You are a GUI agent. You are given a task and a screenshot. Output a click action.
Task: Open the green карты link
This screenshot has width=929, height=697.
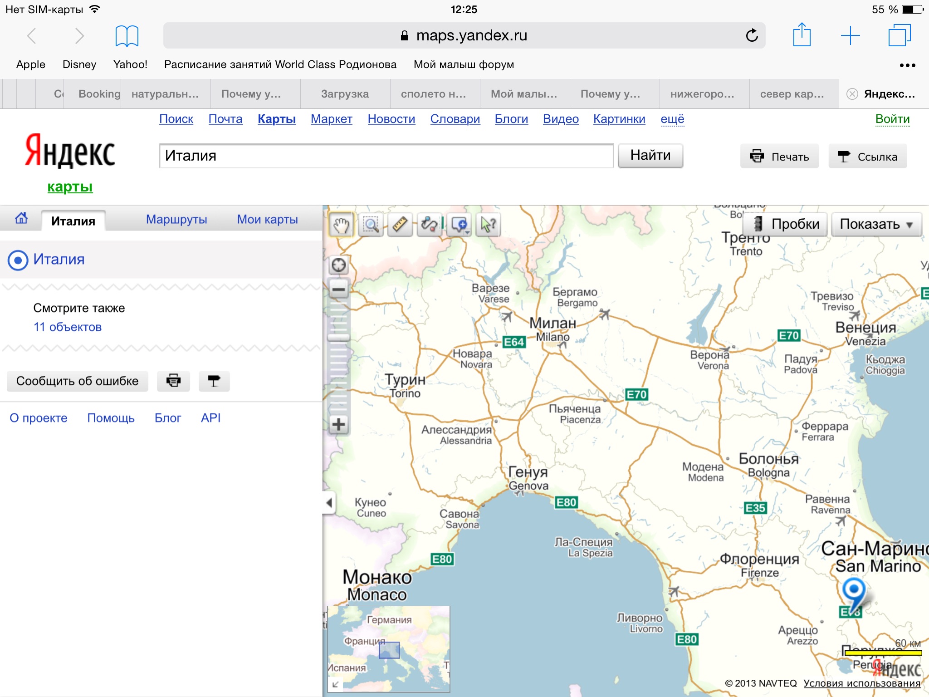click(70, 187)
